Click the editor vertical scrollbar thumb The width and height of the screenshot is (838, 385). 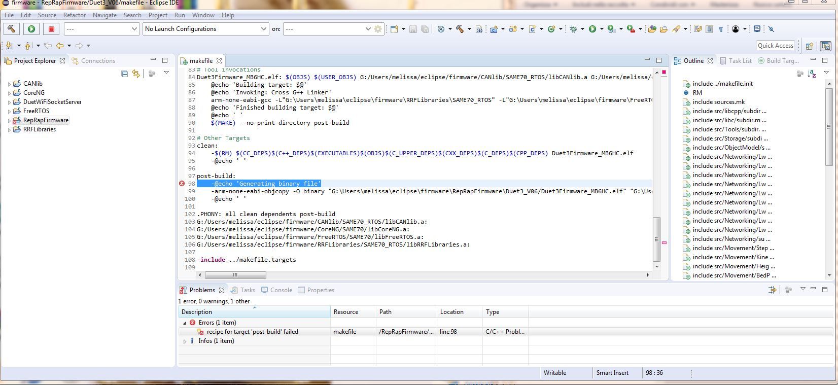tap(657, 239)
